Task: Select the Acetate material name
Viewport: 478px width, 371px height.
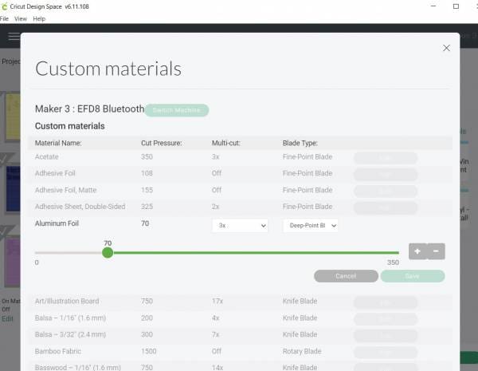Action: point(47,156)
